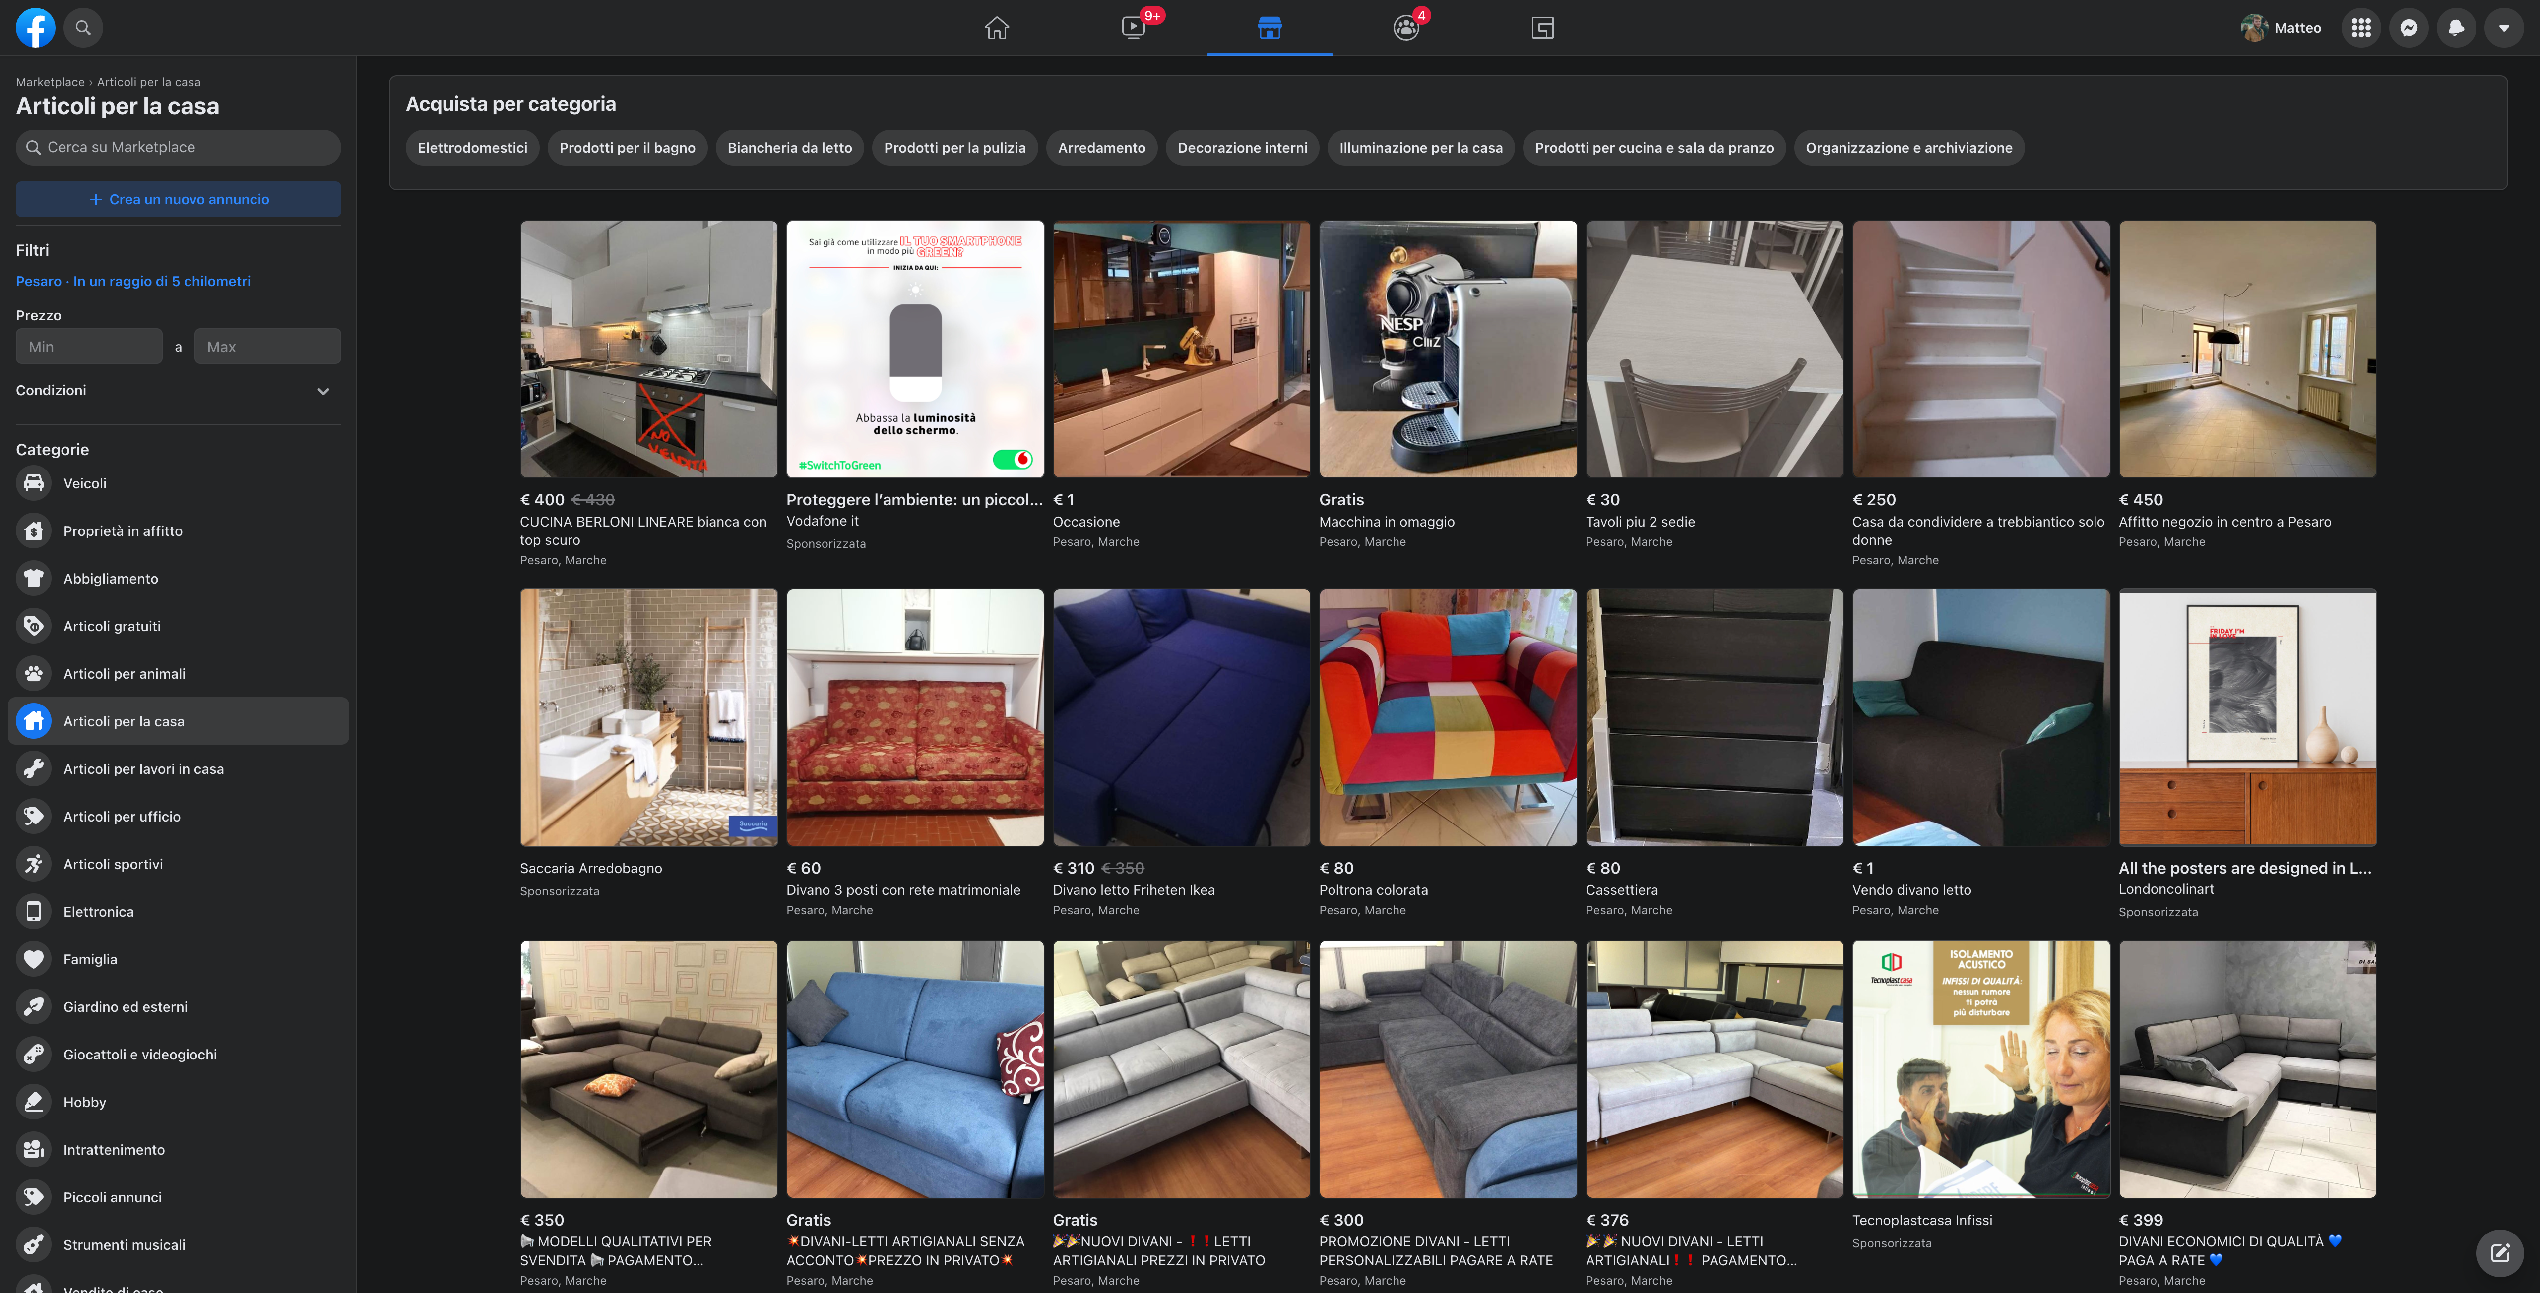Screen dimensions: 2540x1293
Task: Select the Prodotti per la pulizia chip
Action: tap(954, 148)
